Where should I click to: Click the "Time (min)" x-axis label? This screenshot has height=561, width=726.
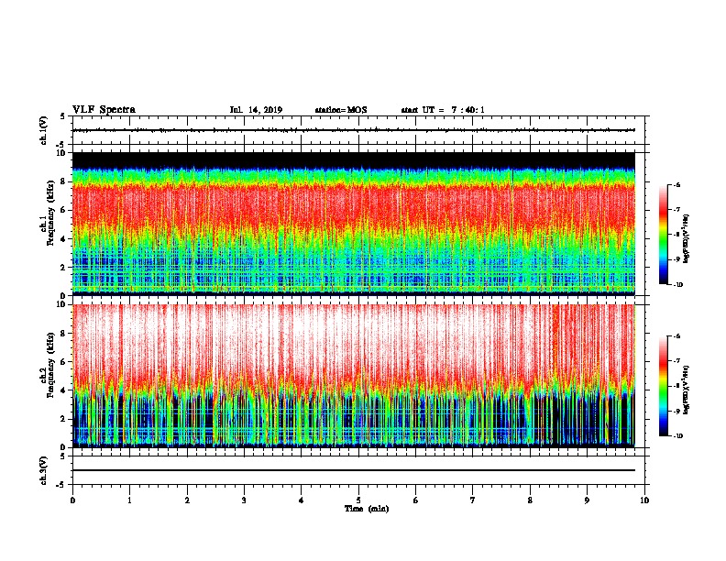click(367, 509)
